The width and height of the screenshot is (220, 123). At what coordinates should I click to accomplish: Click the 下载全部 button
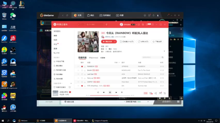coord(157,42)
